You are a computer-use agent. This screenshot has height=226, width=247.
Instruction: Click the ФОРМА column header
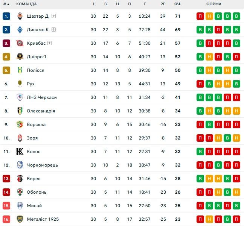(214, 4)
